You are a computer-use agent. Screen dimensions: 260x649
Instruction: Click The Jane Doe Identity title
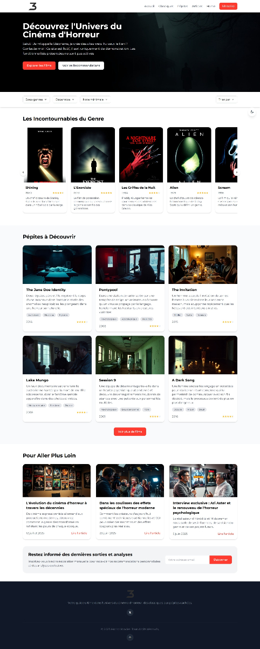[46, 290]
